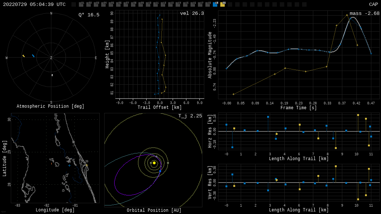Click the Trail Offset [km] axis label
381x214 pixels.
point(160,107)
